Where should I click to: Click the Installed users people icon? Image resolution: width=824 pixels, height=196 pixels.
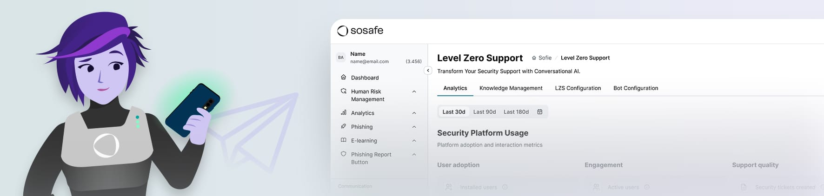point(449,187)
